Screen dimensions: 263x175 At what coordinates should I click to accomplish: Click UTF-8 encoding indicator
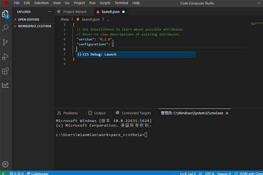pyautogui.click(x=210, y=174)
